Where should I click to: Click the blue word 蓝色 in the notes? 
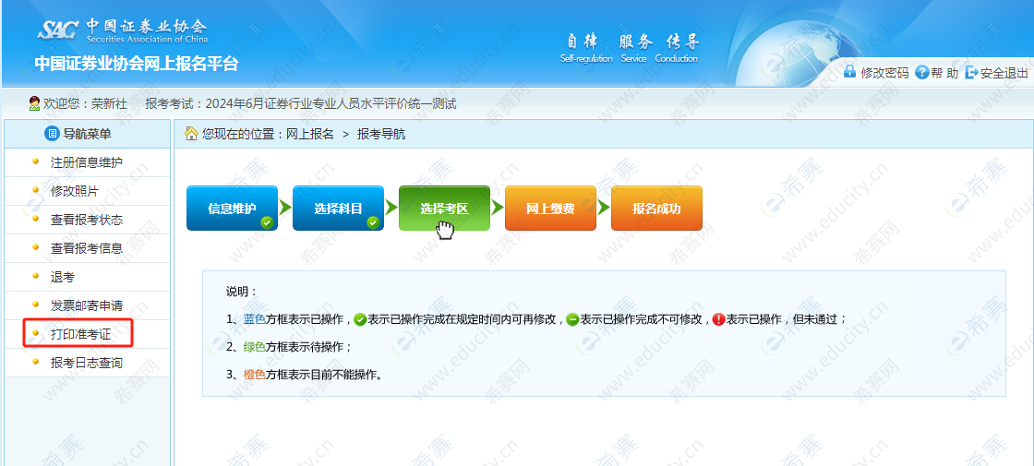(255, 319)
